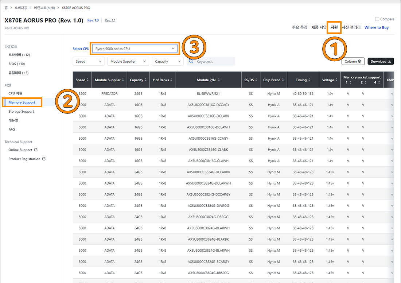
Task: Sort by the Speed column arrows
Action: coord(88,80)
